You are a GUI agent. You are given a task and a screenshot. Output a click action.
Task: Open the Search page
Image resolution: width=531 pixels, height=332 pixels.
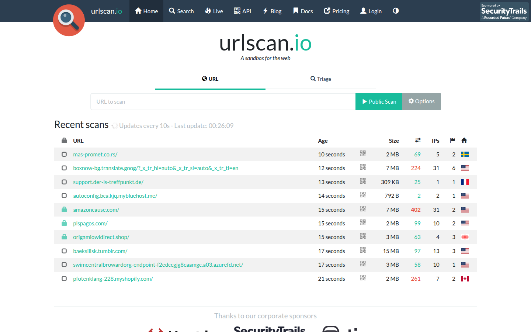pyautogui.click(x=181, y=11)
